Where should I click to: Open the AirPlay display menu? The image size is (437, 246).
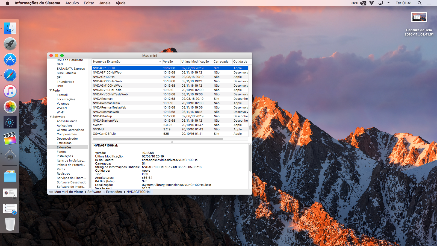click(380, 3)
